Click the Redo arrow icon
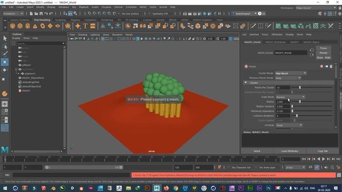 pyautogui.click(x=51, y=13)
